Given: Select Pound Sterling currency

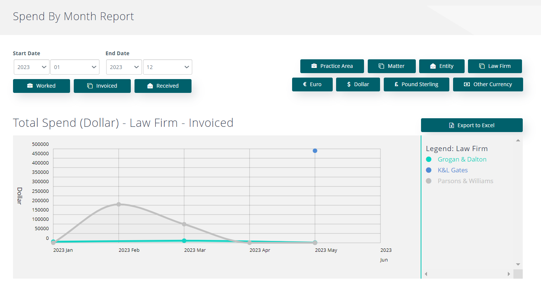Looking at the screenshot, I should coord(417,84).
